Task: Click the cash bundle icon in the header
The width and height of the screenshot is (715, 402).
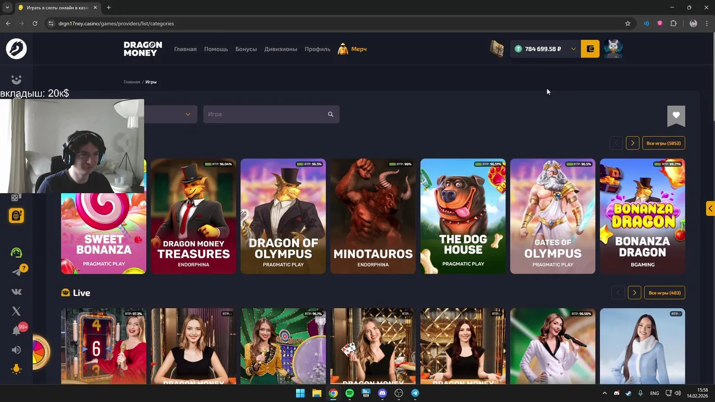Action: 497,49
